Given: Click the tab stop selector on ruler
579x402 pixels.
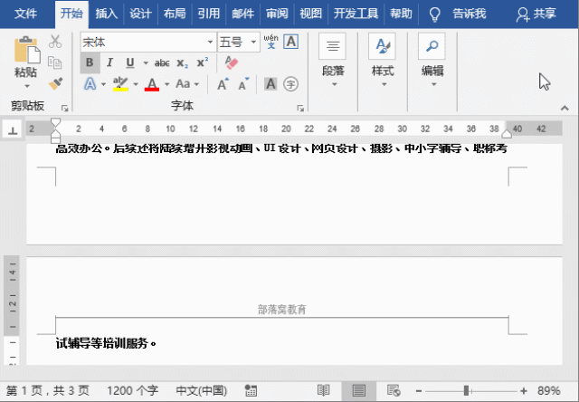Looking at the screenshot, I should click(13, 129).
